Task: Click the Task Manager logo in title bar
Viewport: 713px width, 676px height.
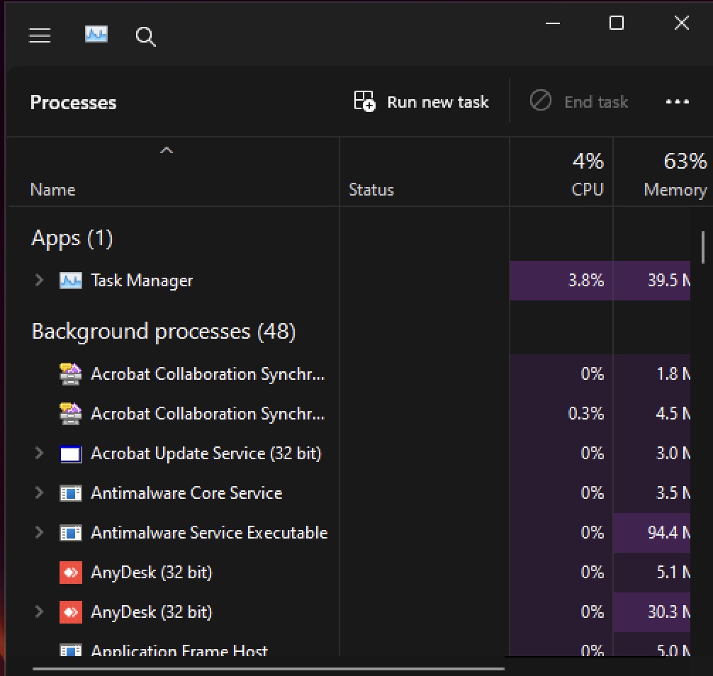Action: click(x=96, y=35)
